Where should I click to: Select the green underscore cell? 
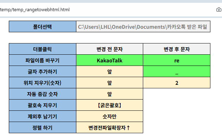tap(177, 72)
